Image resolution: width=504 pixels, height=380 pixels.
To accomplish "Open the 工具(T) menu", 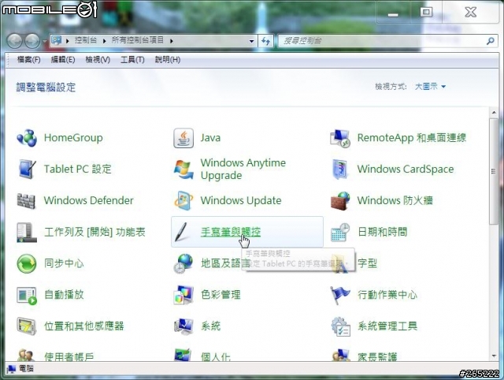I will click(x=132, y=60).
